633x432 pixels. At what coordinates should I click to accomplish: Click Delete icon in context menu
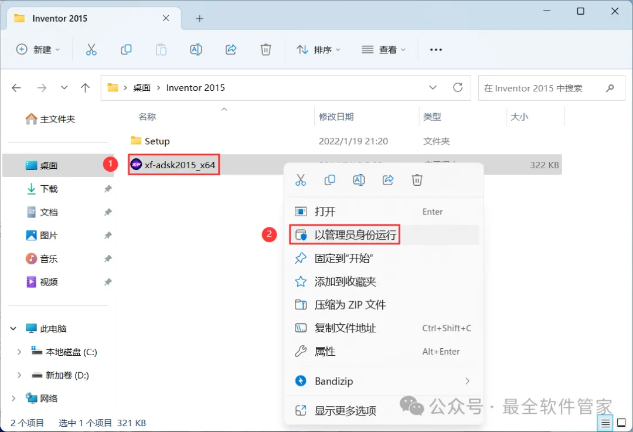tap(417, 180)
